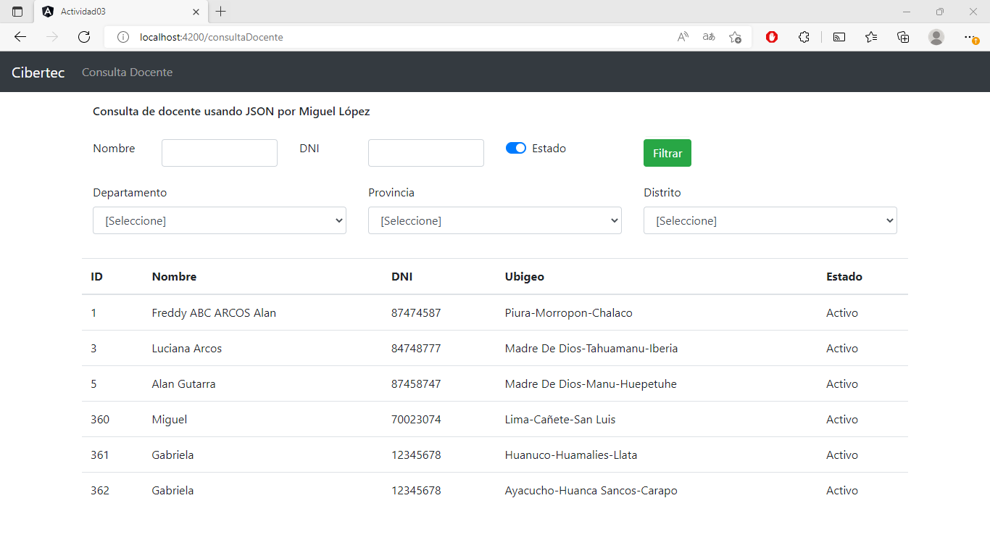Screen dimensions: 990x556
Task: Open a new browser tab
Action: (x=220, y=12)
